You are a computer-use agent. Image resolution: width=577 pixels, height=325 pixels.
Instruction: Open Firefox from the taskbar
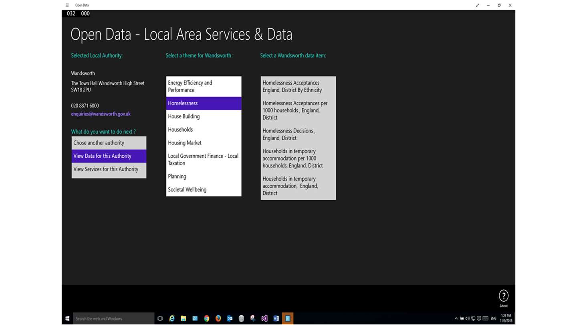coord(218,318)
